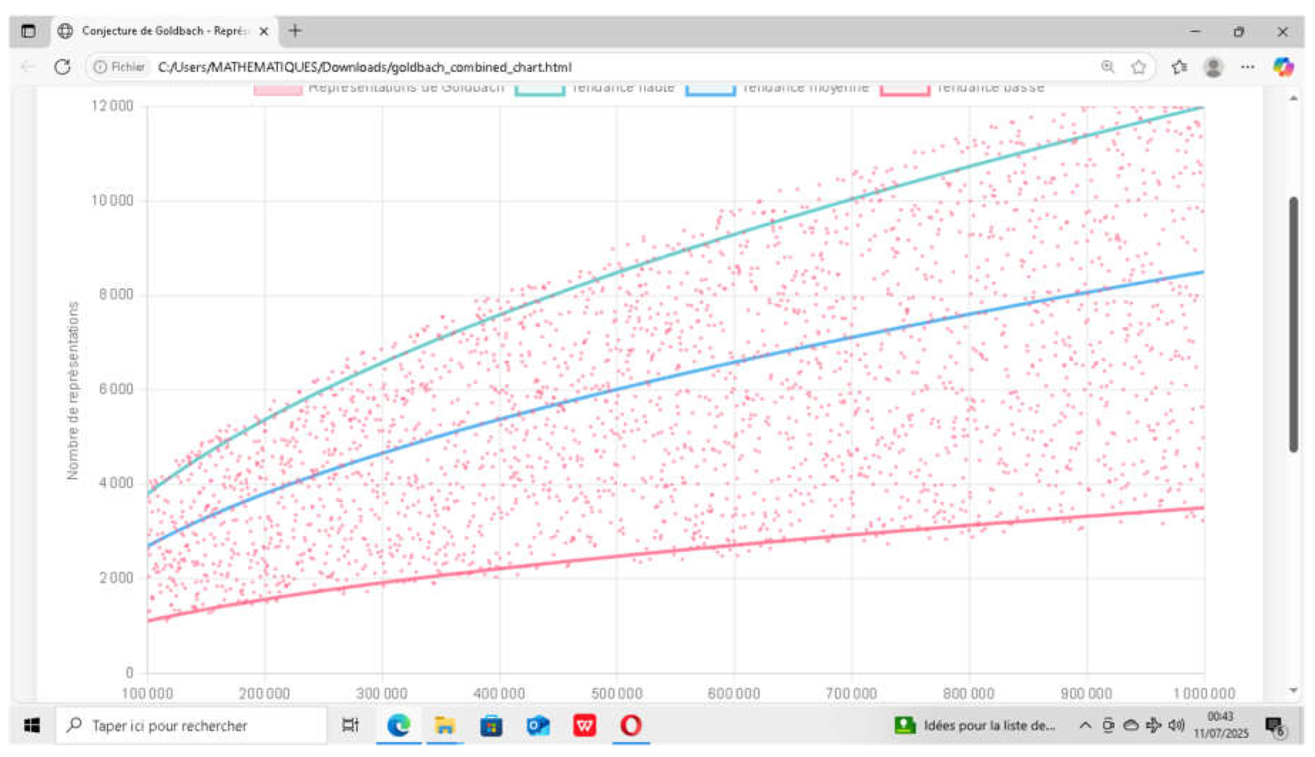This screenshot has height=757, width=1315.
Task: Select the Conjecture de Goldbach tab
Action: click(x=164, y=31)
